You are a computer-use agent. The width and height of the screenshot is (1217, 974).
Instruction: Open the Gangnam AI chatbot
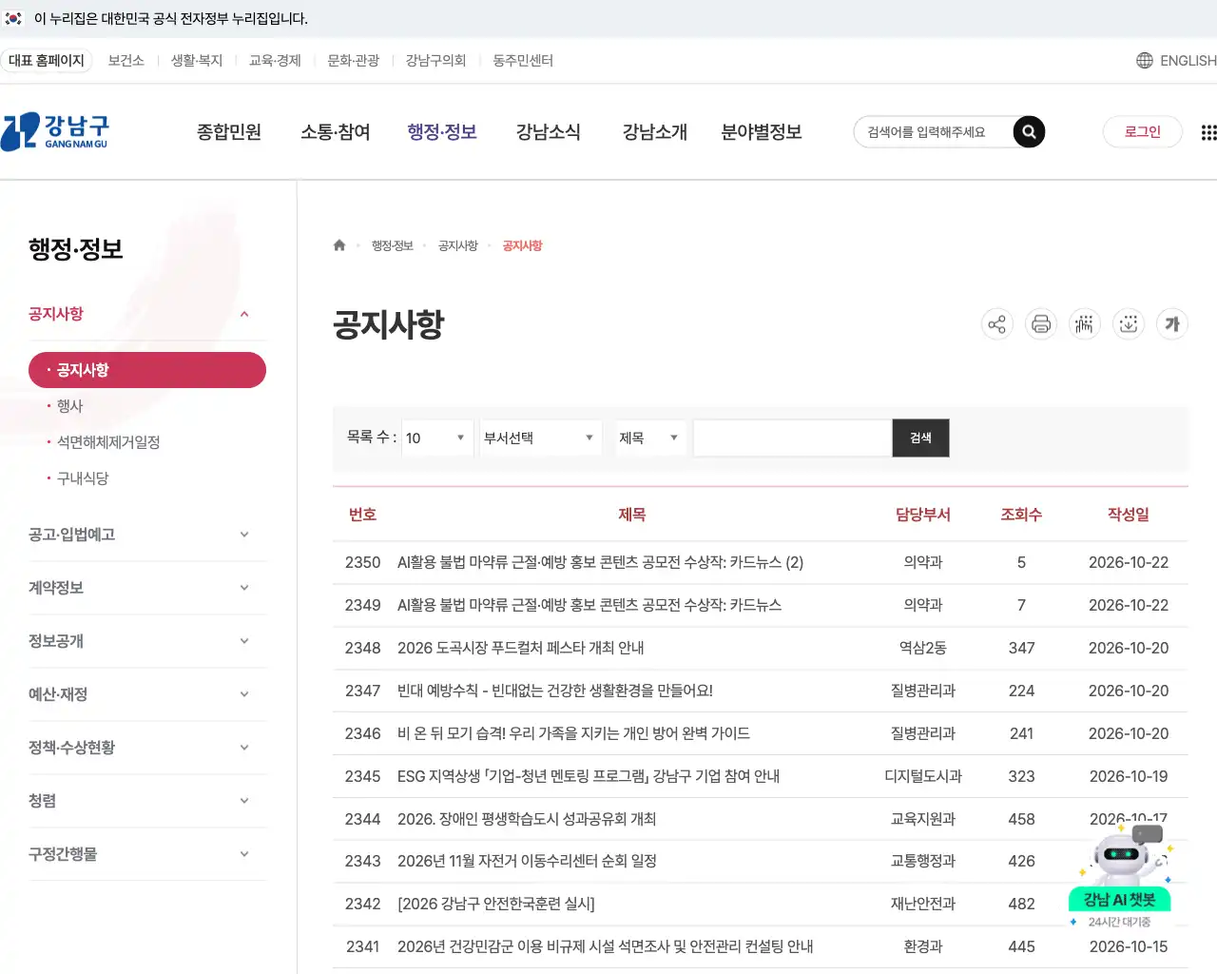(x=1121, y=877)
